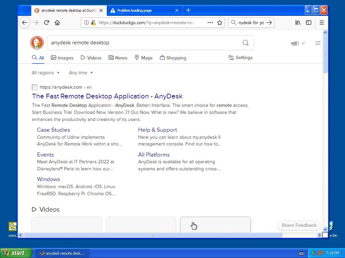Viewport: 345px width, 258px height.
Task: Open the Library bookshelf icon
Action: click(298, 23)
